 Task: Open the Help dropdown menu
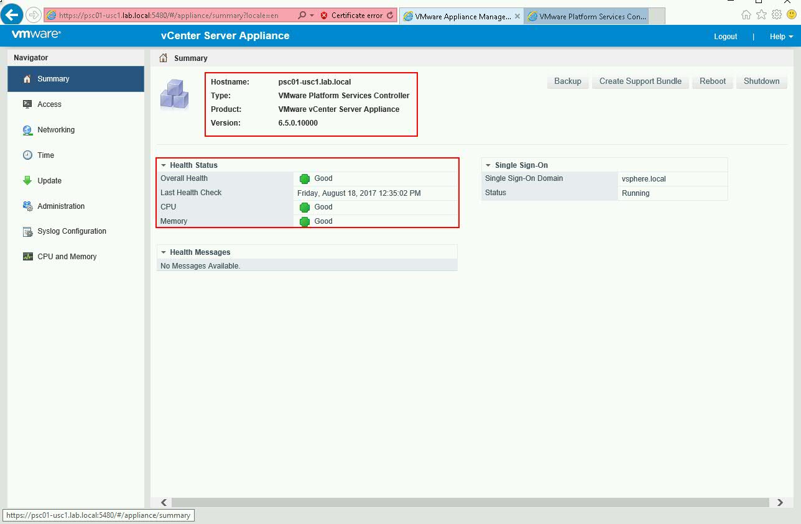click(x=781, y=37)
